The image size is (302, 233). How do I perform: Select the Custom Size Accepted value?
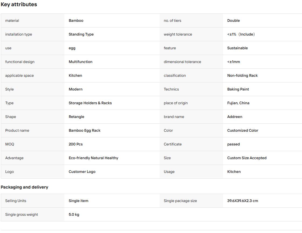click(x=247, y=158)
